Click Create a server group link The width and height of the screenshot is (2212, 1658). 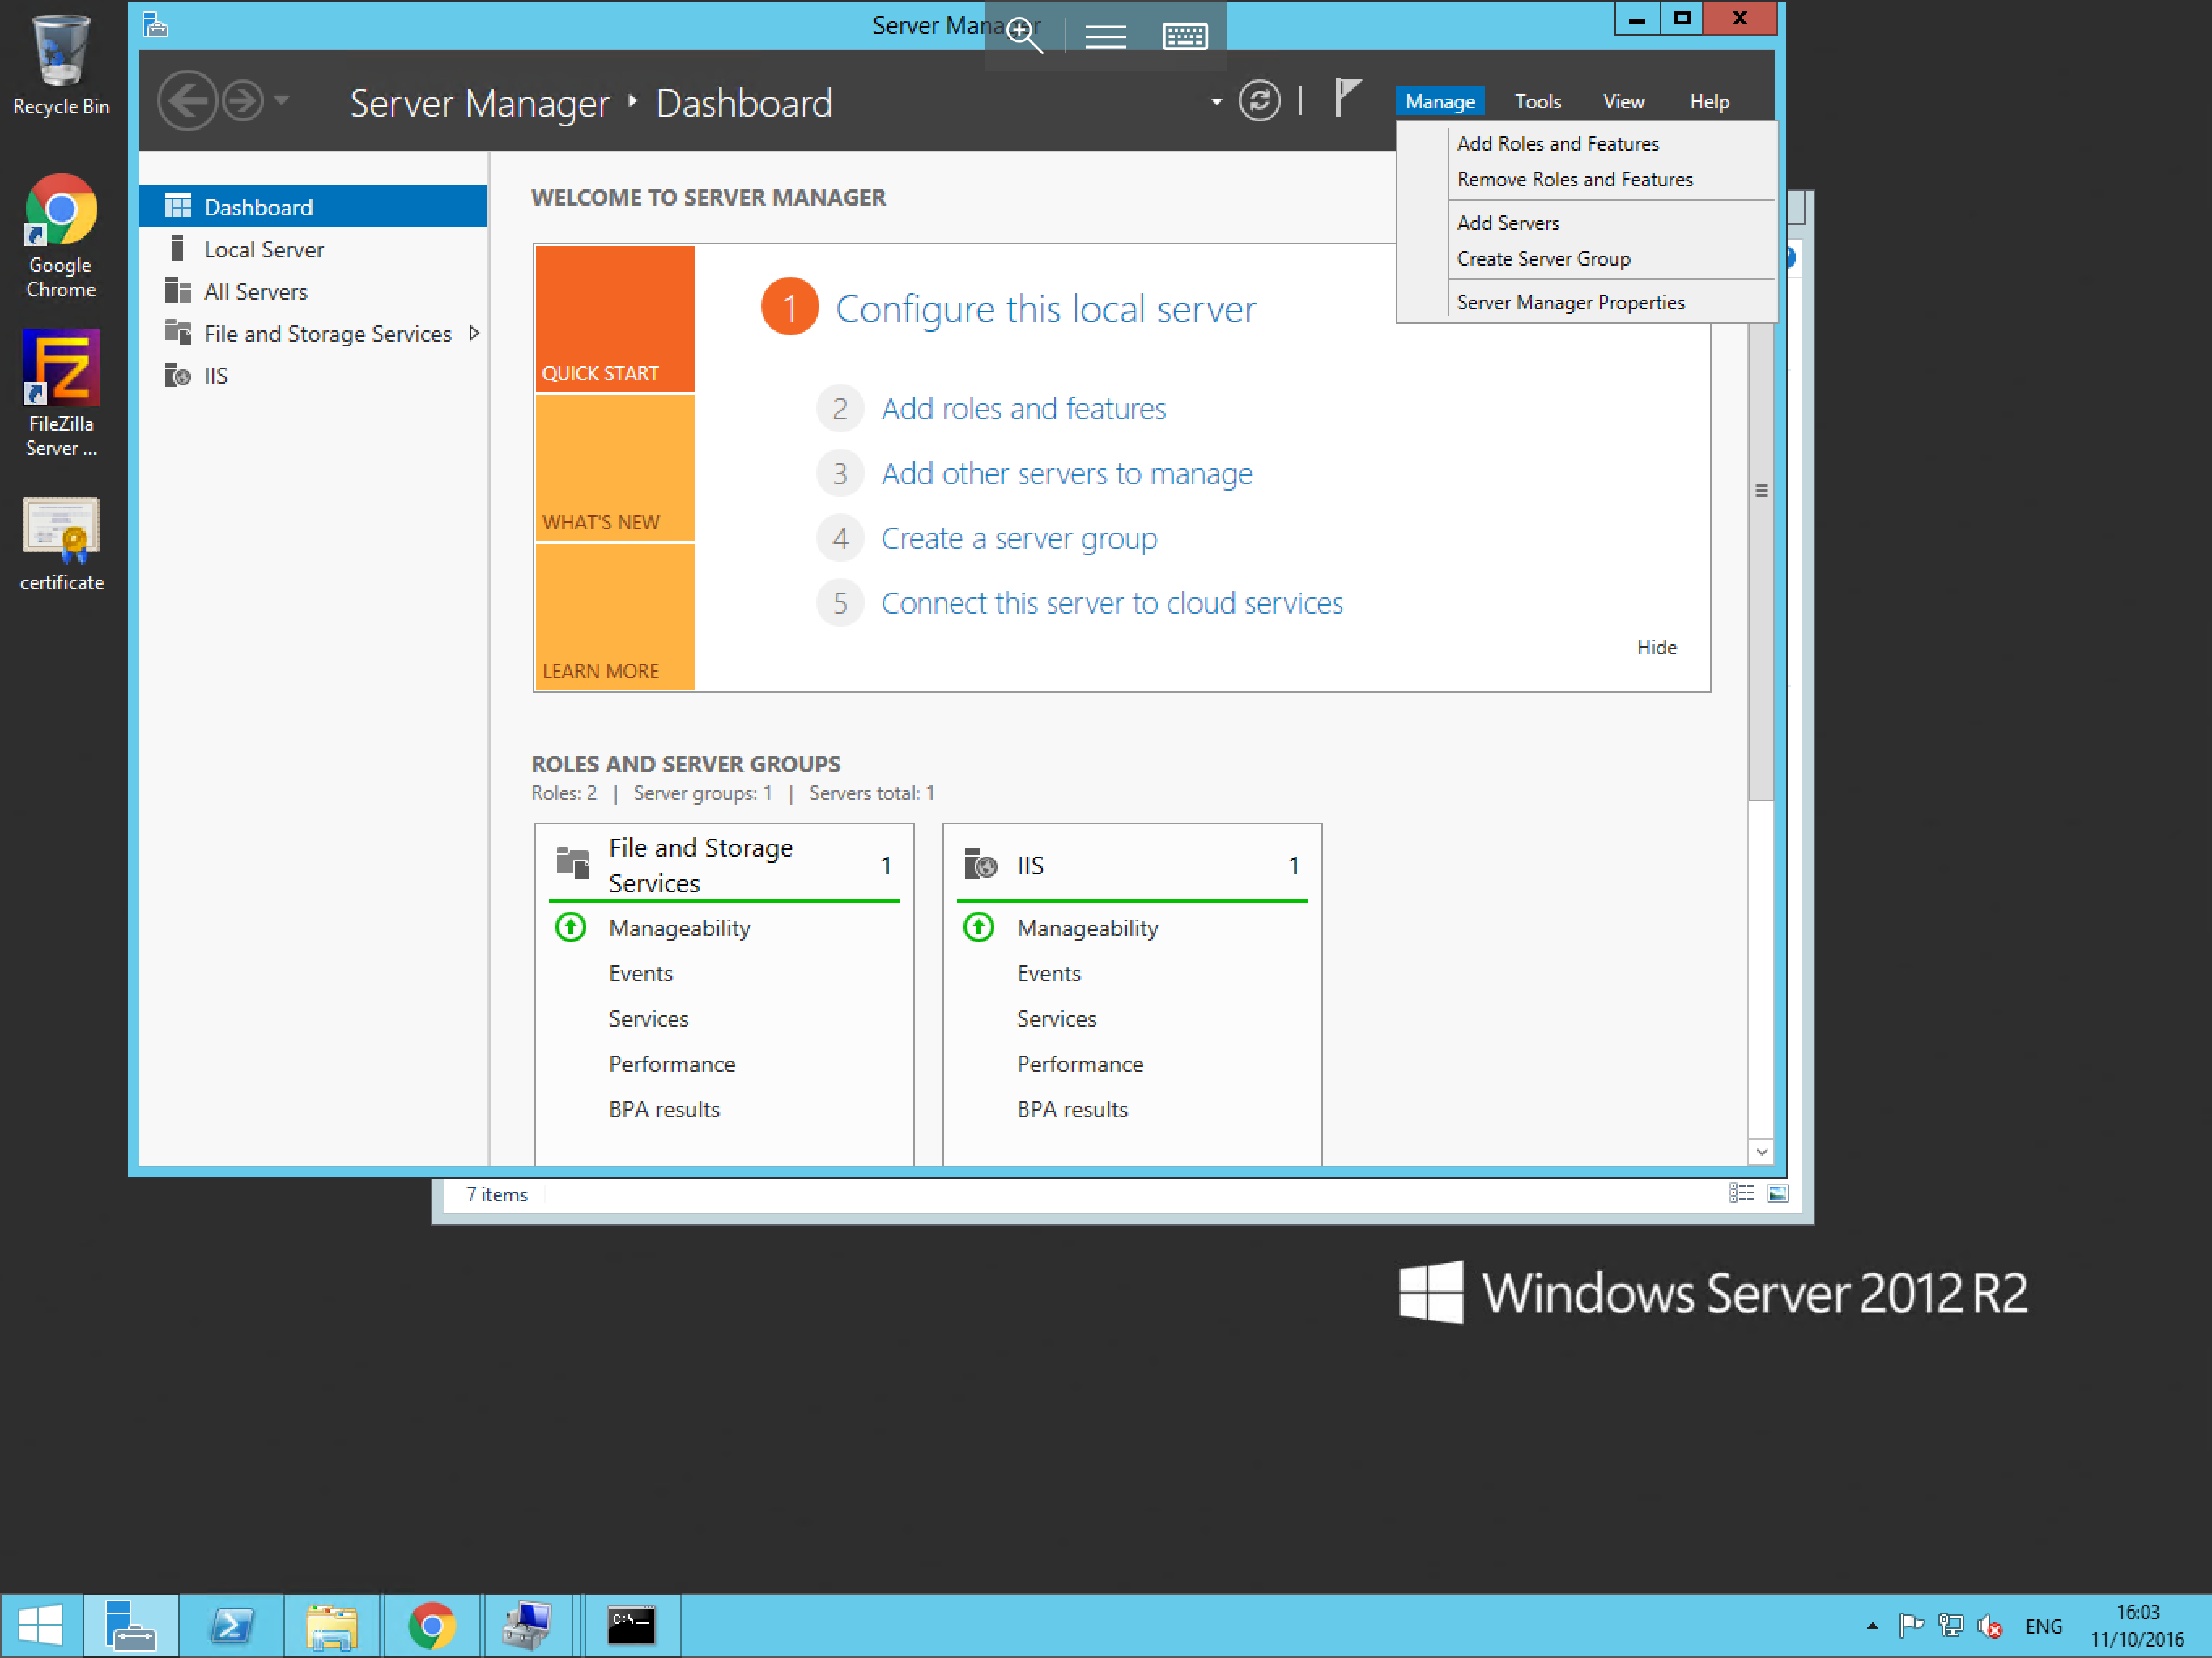pyautogui.click(x=1018, y=538)
